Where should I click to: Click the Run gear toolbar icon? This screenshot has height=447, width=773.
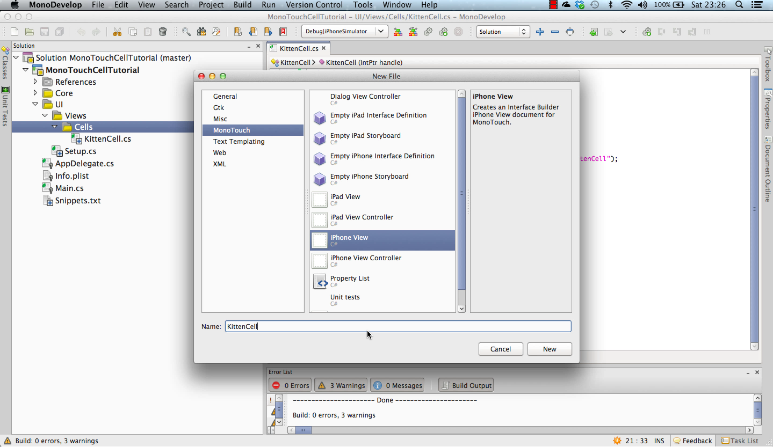click(428, 32)
